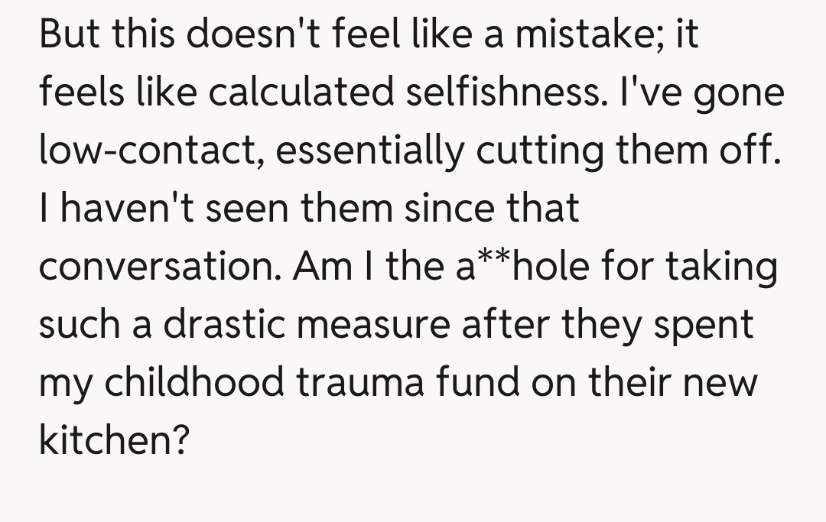Click the word "conversation"

(x=164, y=267)
